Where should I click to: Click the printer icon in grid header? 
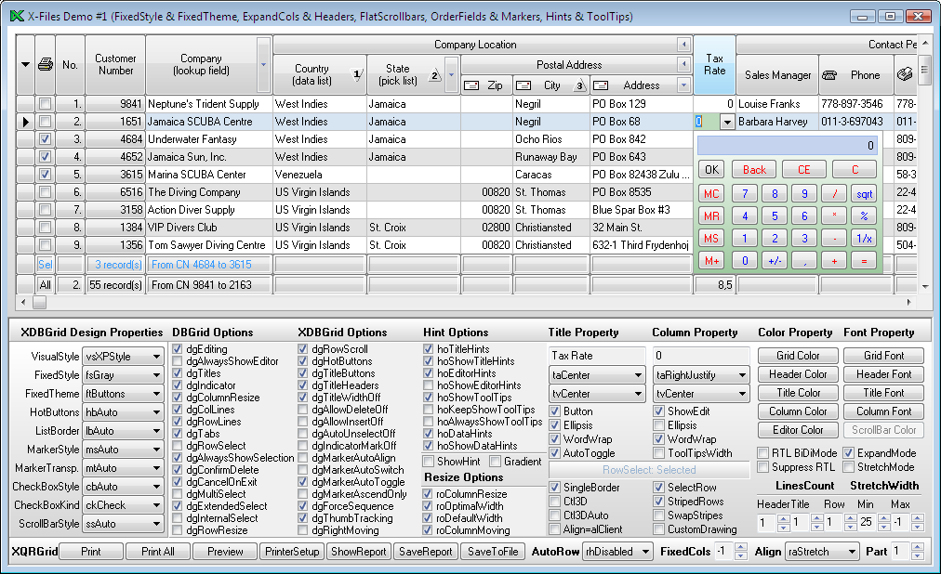tap(46, 64)
